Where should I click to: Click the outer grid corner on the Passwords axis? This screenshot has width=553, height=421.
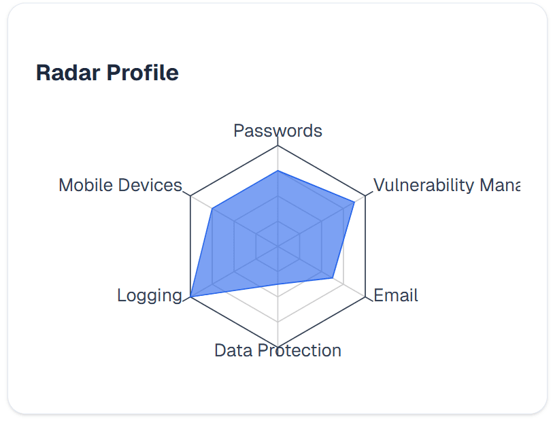point(278,145)
